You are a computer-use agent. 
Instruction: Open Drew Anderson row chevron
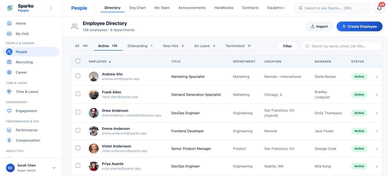(x=377, y=113)
